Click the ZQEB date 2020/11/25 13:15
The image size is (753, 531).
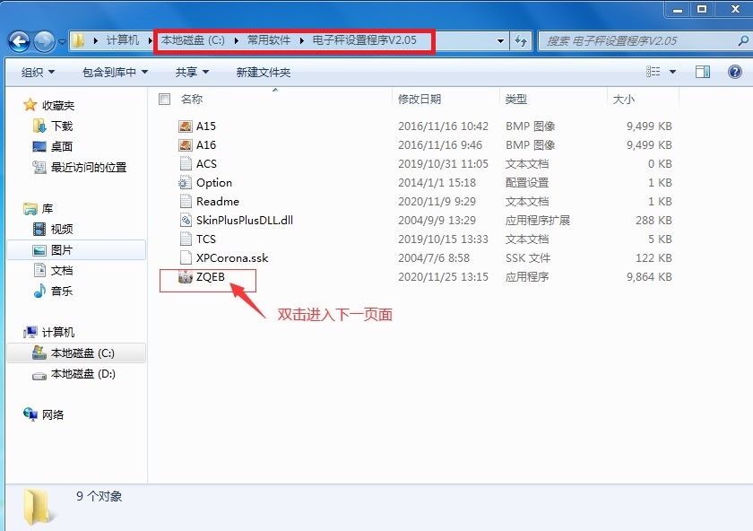click(x=443, y=277)
